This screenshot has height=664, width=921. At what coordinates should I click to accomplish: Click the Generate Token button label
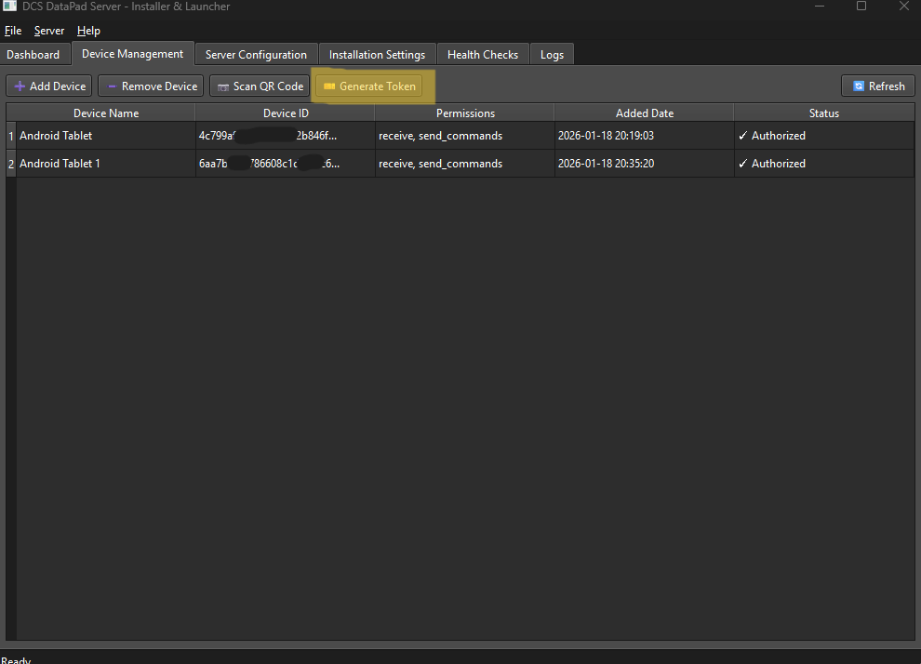[x=378, y=86]
